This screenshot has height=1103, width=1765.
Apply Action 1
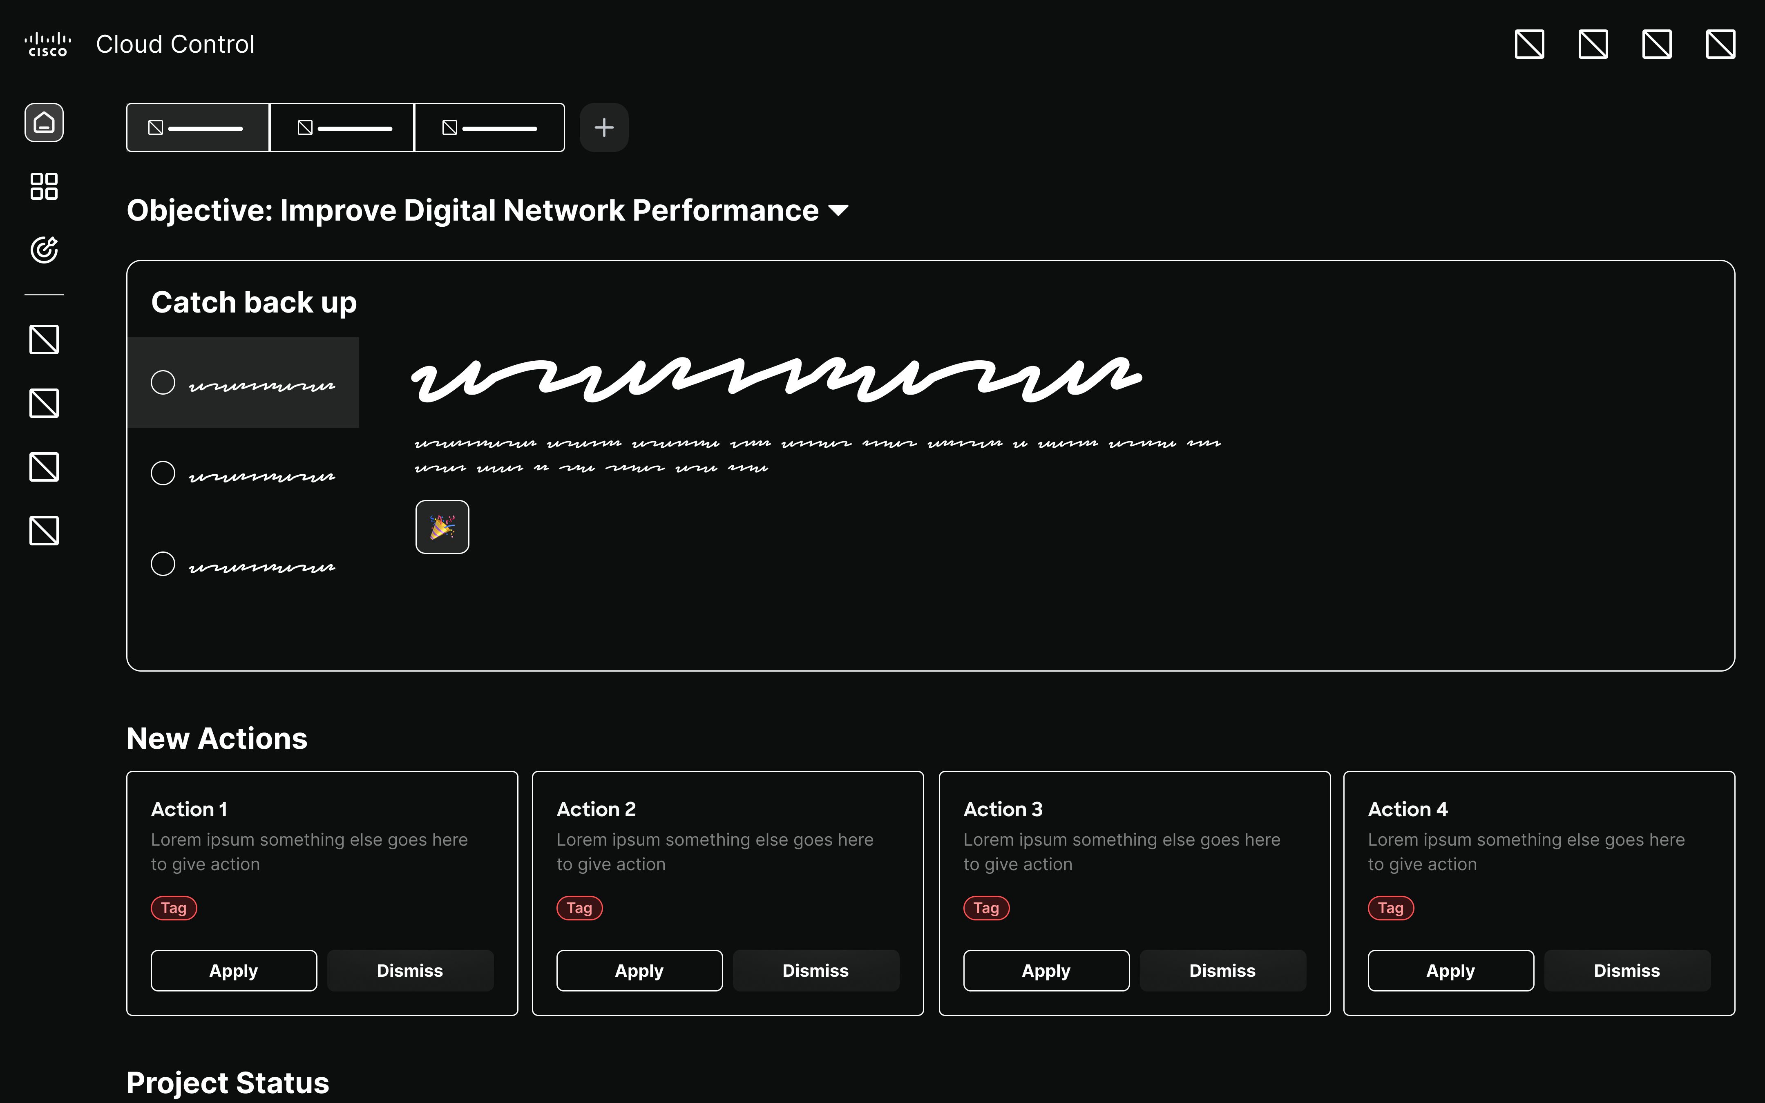(x=233, y=970)
